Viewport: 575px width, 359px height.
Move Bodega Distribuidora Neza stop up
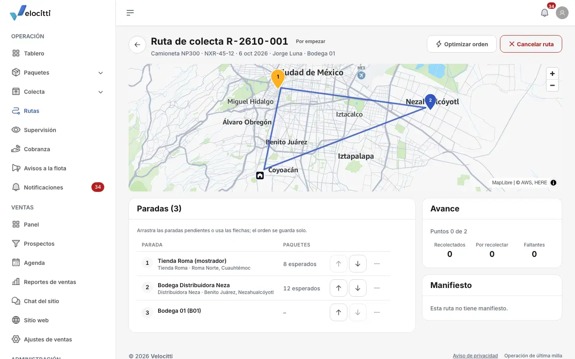pyautogui.click(x=339, y=288)
